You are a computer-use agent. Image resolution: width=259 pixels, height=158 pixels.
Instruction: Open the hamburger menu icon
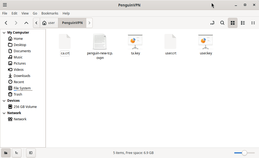click(x=5, y=5)
